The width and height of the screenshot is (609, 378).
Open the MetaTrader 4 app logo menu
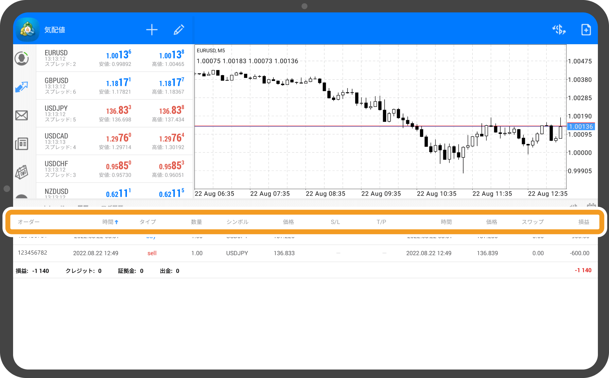coord(27,30)
